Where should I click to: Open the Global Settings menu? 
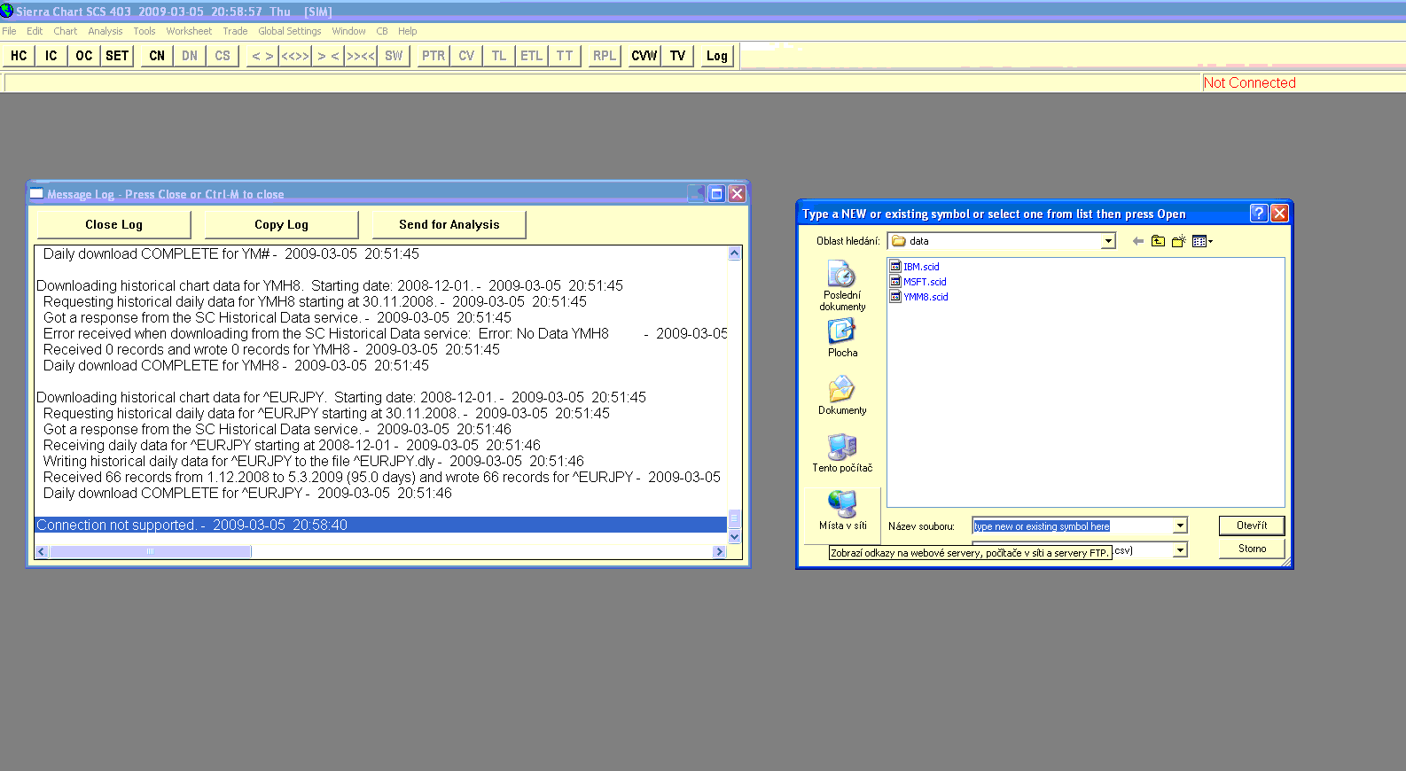point(289,31)
